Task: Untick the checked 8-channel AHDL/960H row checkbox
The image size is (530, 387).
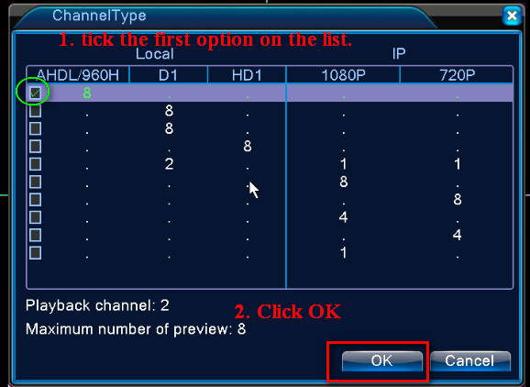Action: pos(35,93)
